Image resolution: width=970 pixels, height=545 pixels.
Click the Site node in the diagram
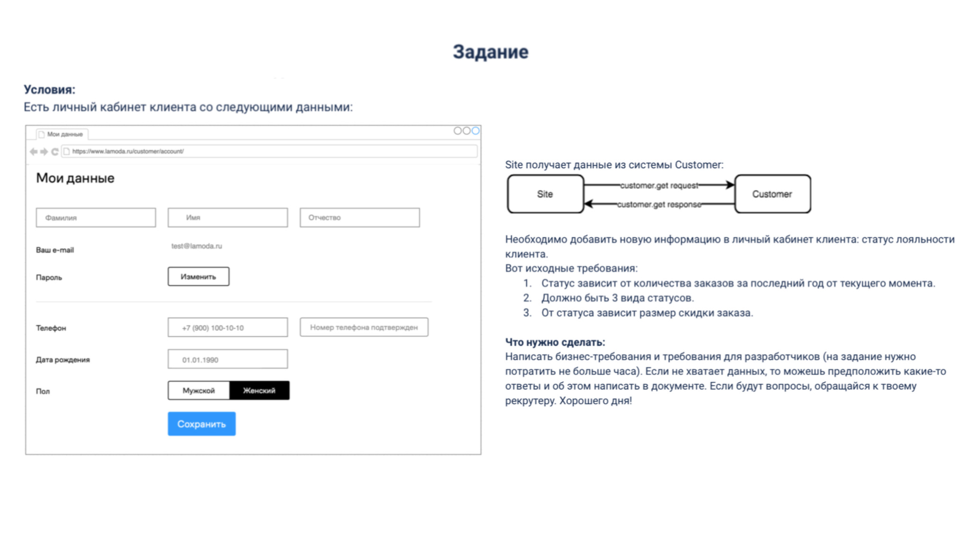(x=545, y=193)
